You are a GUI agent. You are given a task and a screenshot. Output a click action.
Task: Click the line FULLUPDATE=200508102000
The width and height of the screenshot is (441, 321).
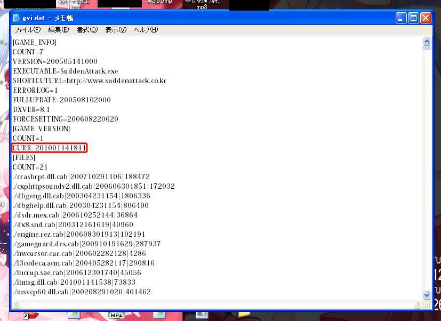62,100
